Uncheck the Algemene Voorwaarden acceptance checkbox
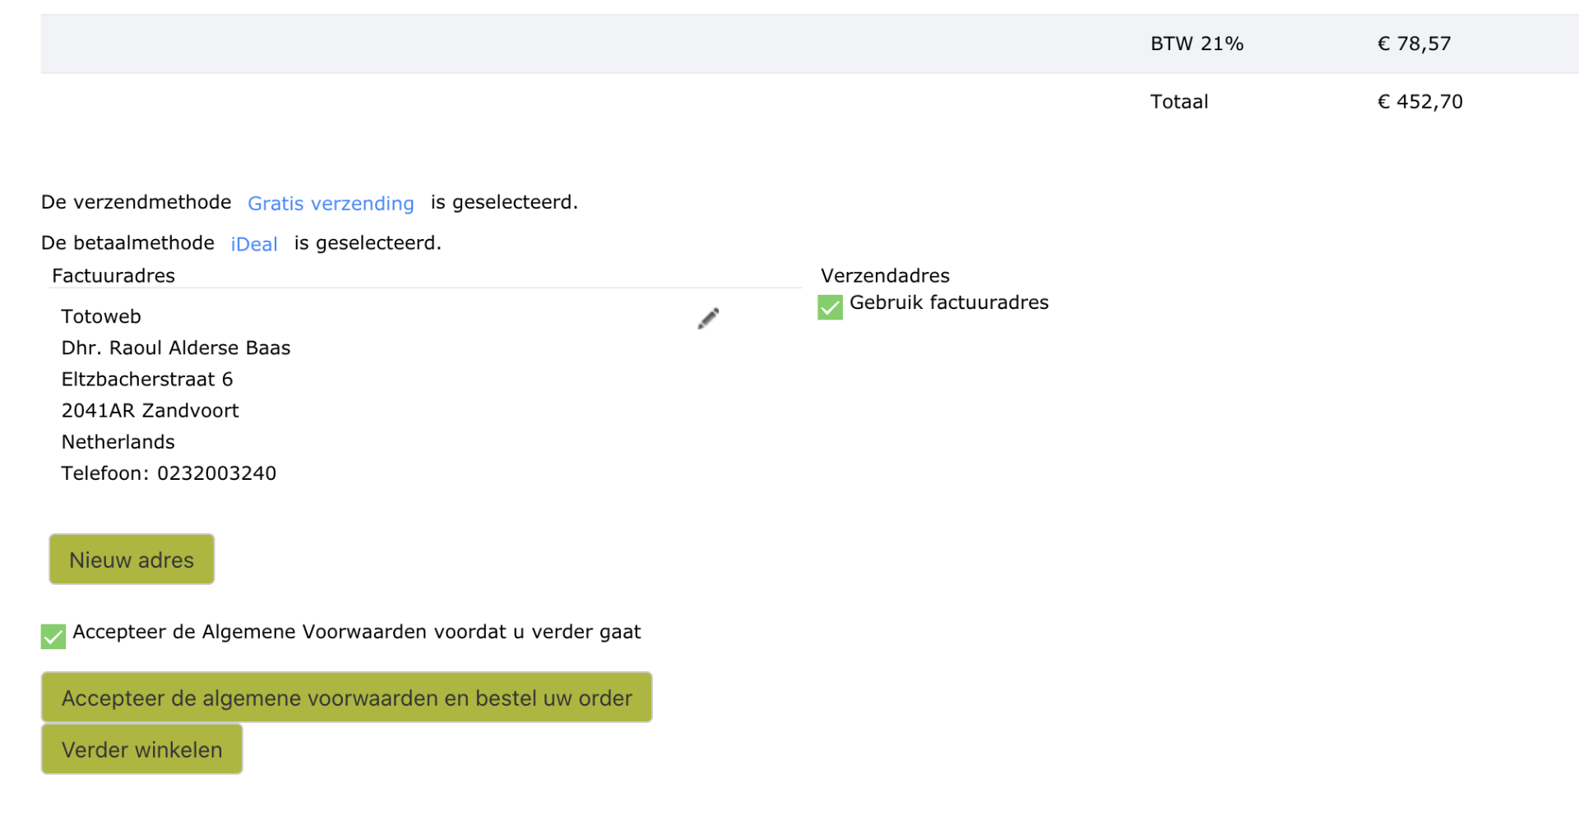Image resolution: width=1579 pixels, height=820 pixels. pyautogui.click(x=53, y=637)
